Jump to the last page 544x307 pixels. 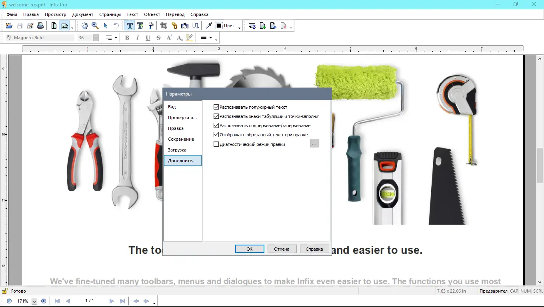(x=122, y=301)
